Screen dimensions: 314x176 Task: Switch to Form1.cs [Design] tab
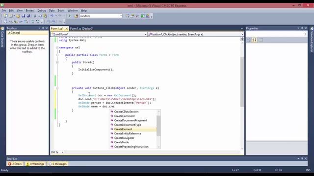point(82,28)
